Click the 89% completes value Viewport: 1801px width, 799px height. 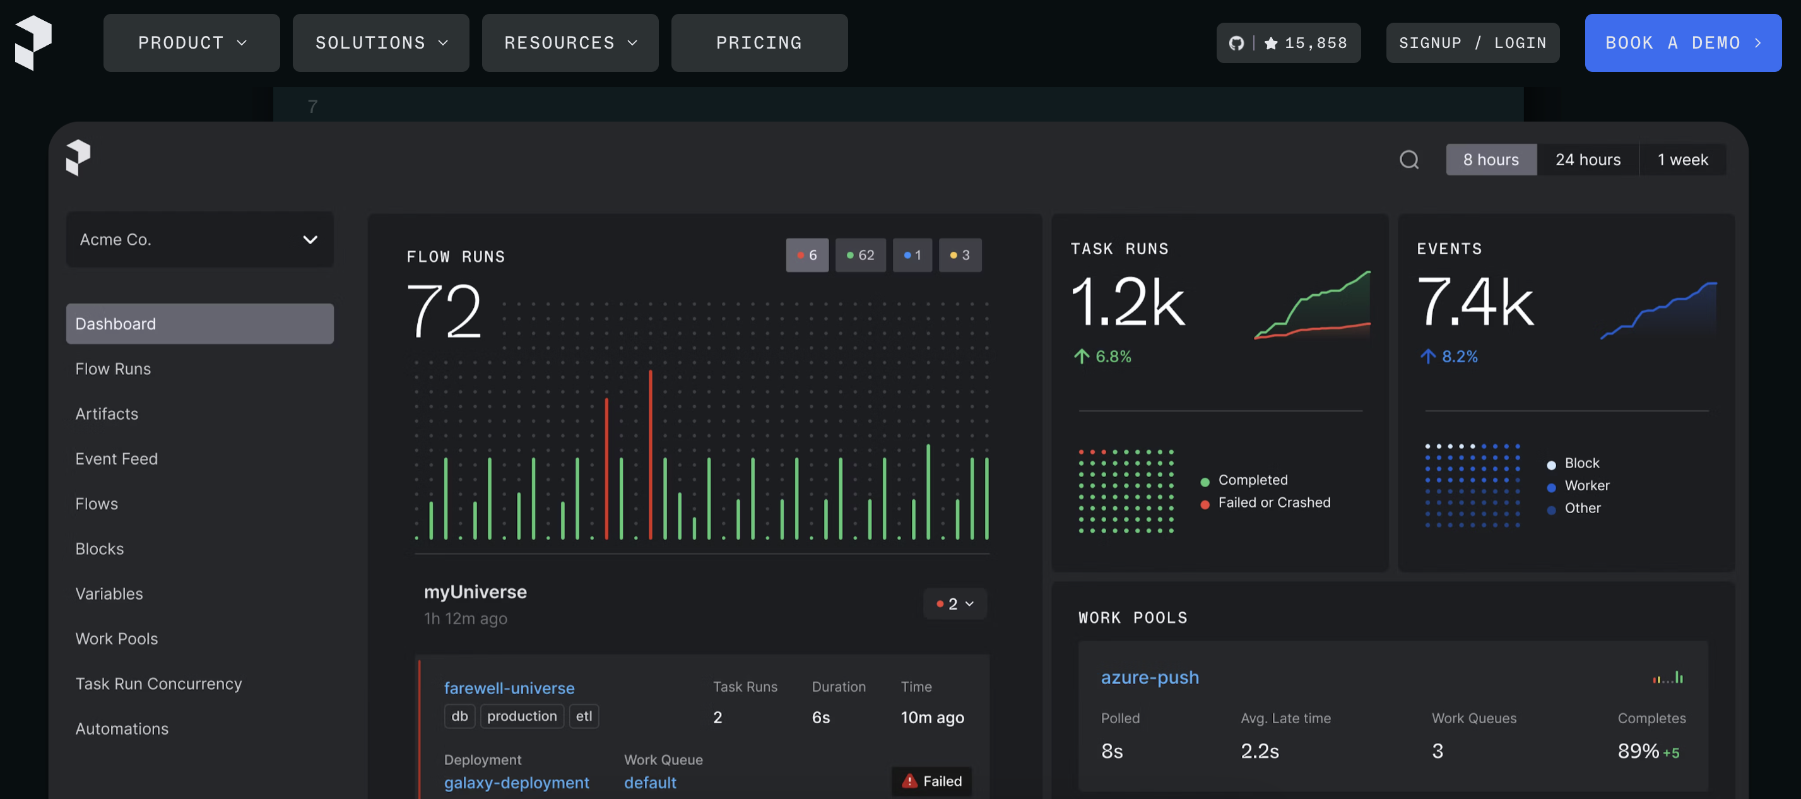tap(1638, 751)
